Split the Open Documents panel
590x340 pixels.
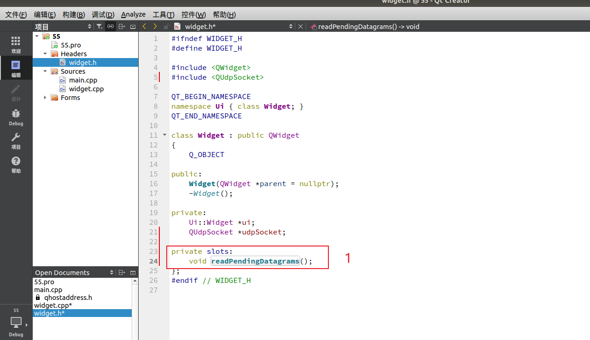click(x=122, y=273)
